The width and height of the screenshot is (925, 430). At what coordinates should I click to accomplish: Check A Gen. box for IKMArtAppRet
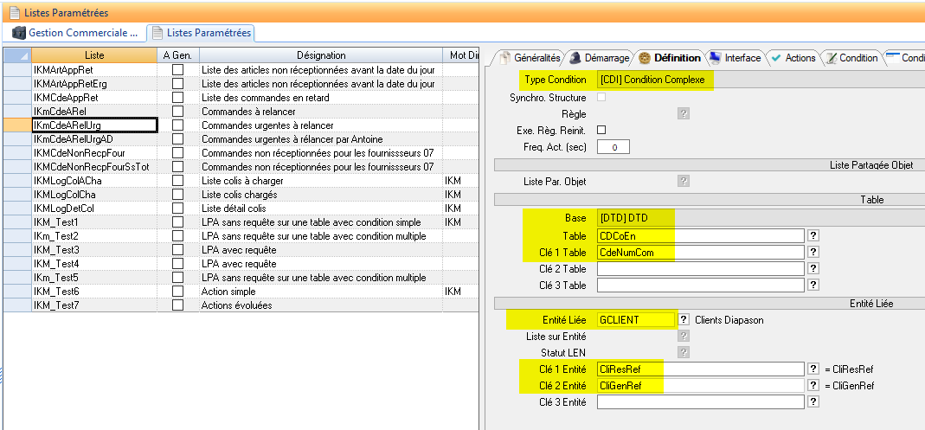pyautogui.click(x=177, y=70)
